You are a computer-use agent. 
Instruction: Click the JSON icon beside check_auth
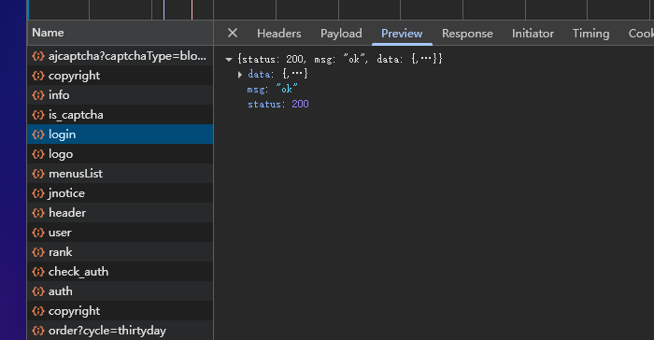(x=38, y=272)
